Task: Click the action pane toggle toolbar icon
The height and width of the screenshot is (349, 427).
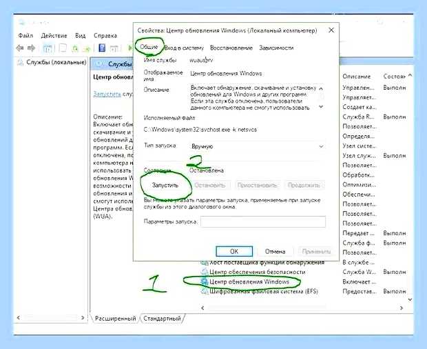Action: click(114, 48)
